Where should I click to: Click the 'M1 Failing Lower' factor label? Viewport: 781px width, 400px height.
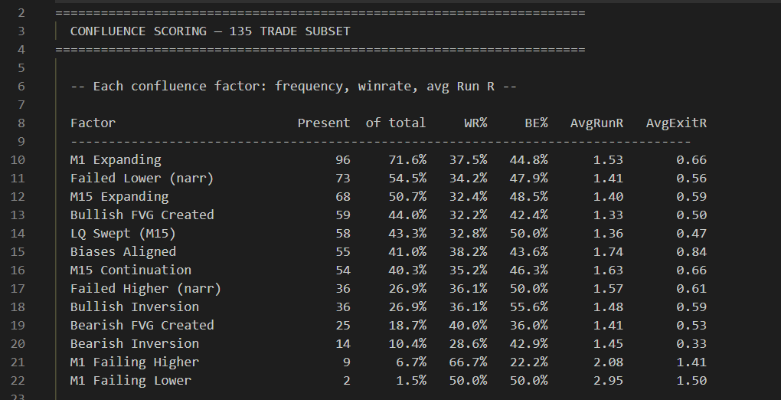click(131, 381)
